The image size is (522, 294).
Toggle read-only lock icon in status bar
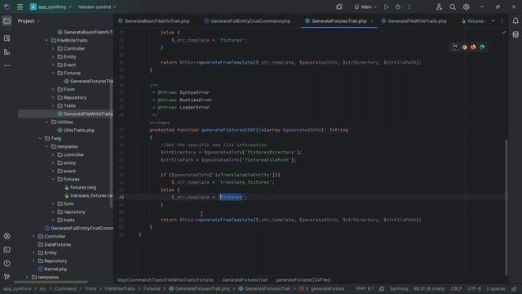pos(514,288)
